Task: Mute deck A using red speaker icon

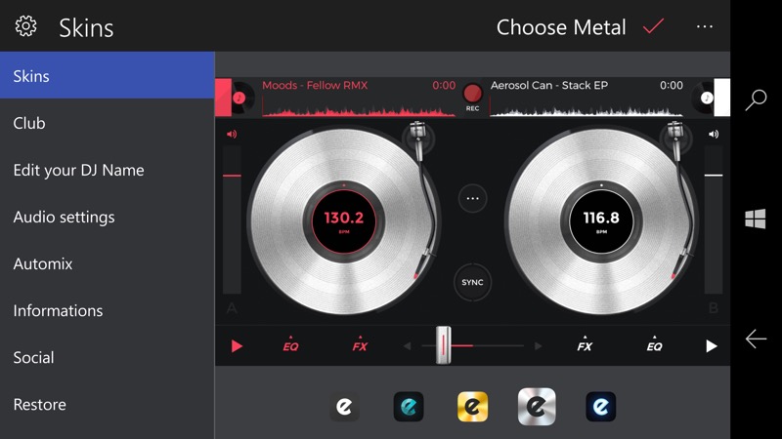Action: click(x=232, y=134)
